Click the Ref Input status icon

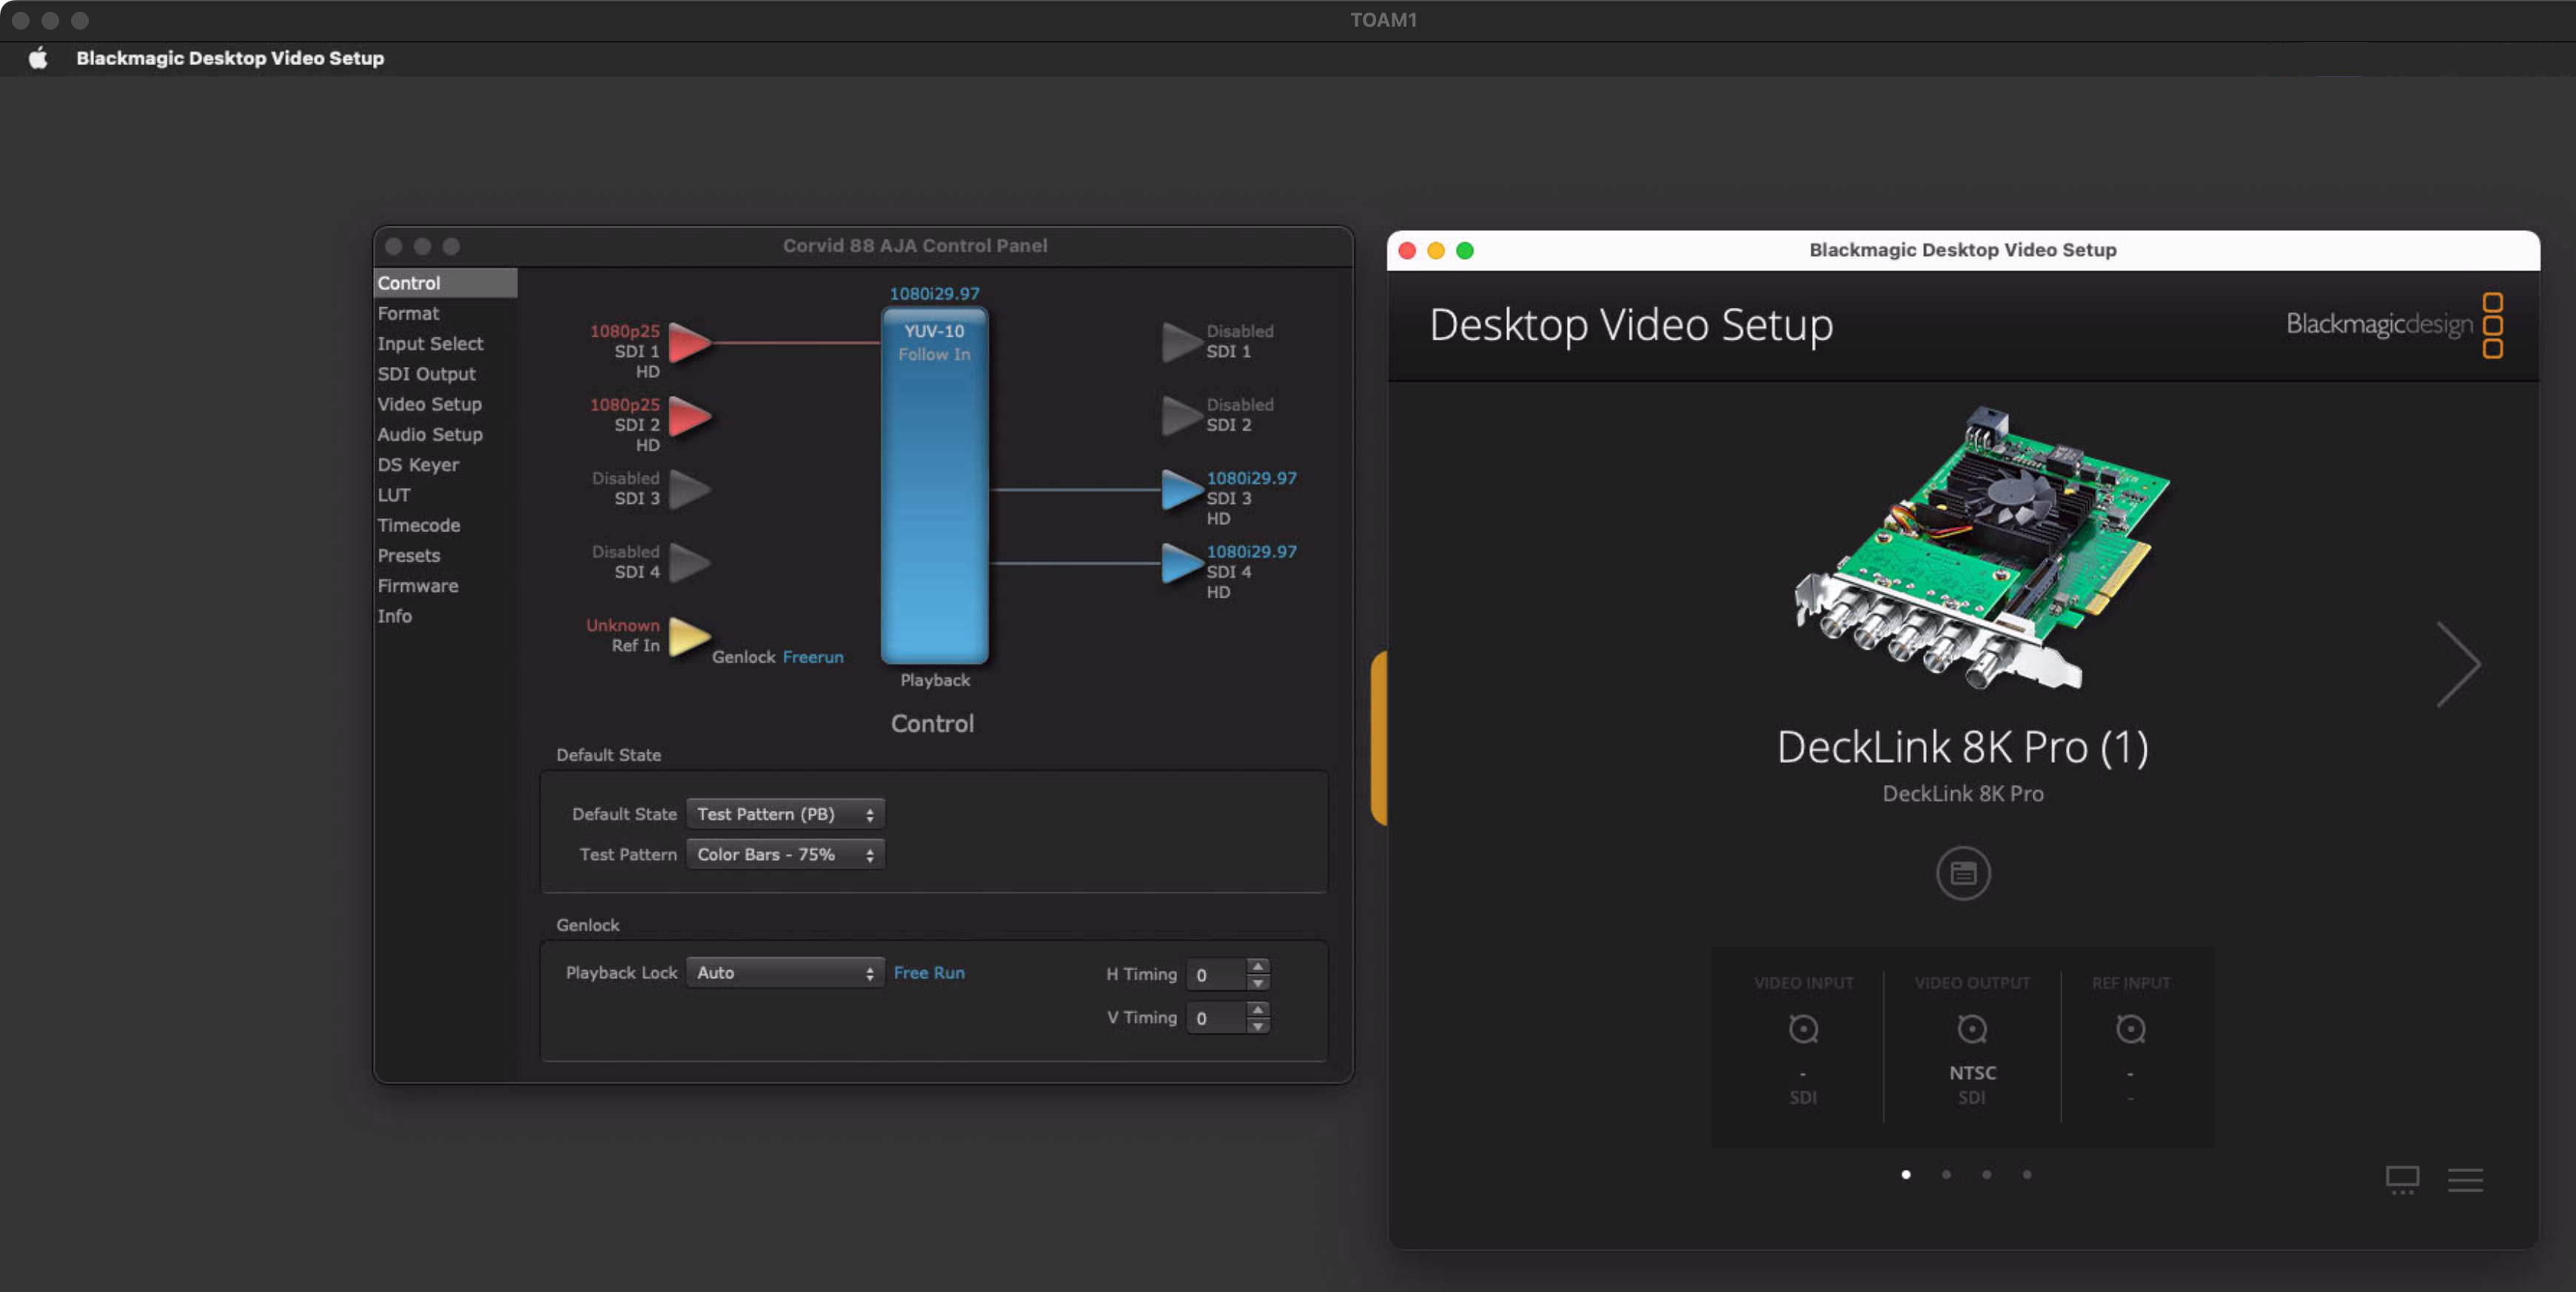point(2130,1029)
